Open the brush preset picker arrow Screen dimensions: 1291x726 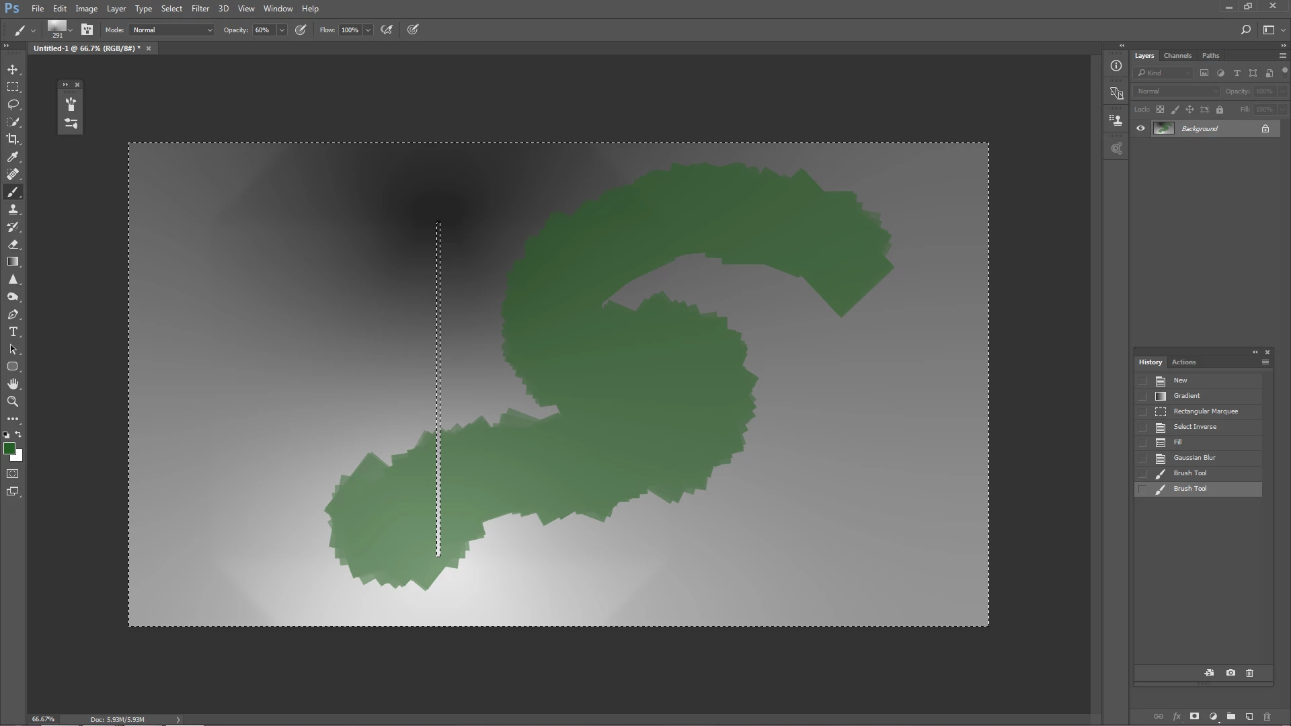70,30
